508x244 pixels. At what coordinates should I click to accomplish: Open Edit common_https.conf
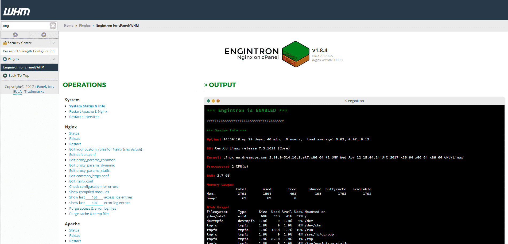coord(89,176)
